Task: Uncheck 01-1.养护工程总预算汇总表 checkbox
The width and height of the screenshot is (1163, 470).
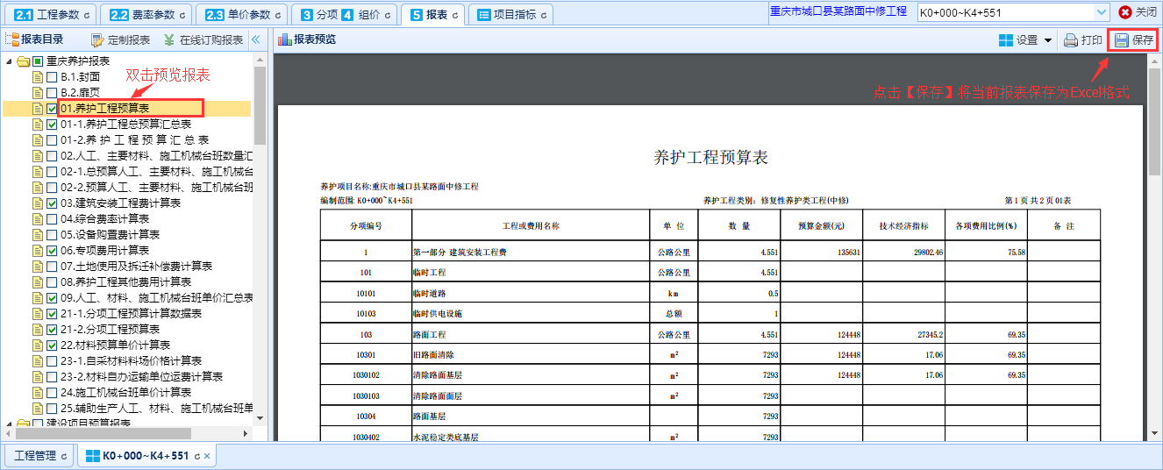Action: [52, 125]
